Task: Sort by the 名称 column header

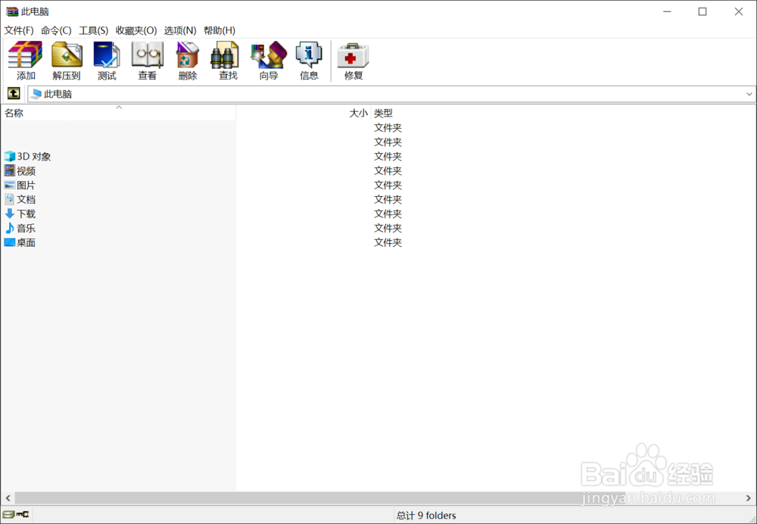Action: (x=118, y=113)
